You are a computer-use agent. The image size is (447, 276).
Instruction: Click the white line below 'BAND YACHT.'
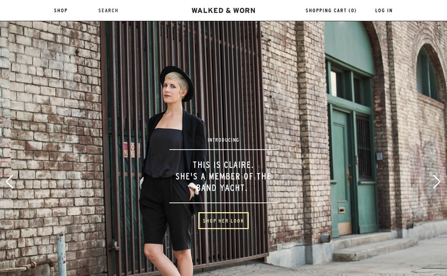pyautogui.click(x=223, y=203)
